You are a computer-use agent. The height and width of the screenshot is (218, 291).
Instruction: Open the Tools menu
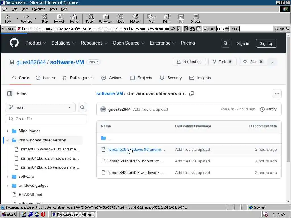53,9
